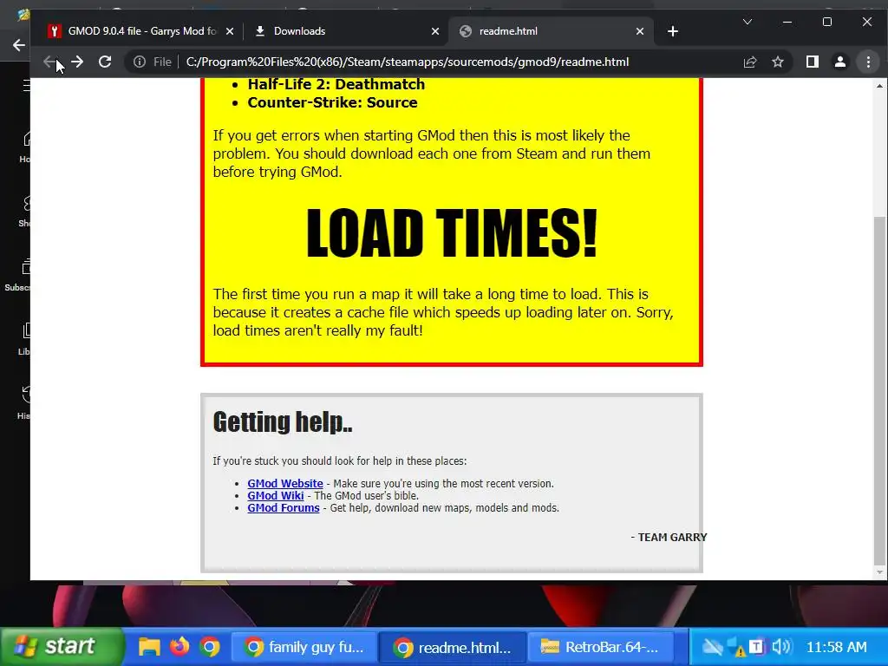Close the GMOD 9.0.4 file tab
This screenshot has width=888, height=666.
[x=229, y=31]
